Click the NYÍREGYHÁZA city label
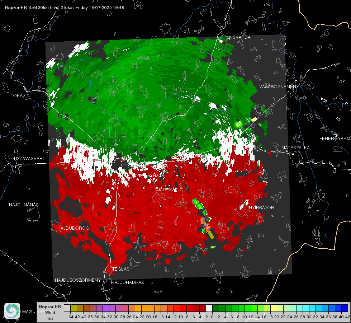Viewport: 351px width, 323px height. (x=149, y=175)
